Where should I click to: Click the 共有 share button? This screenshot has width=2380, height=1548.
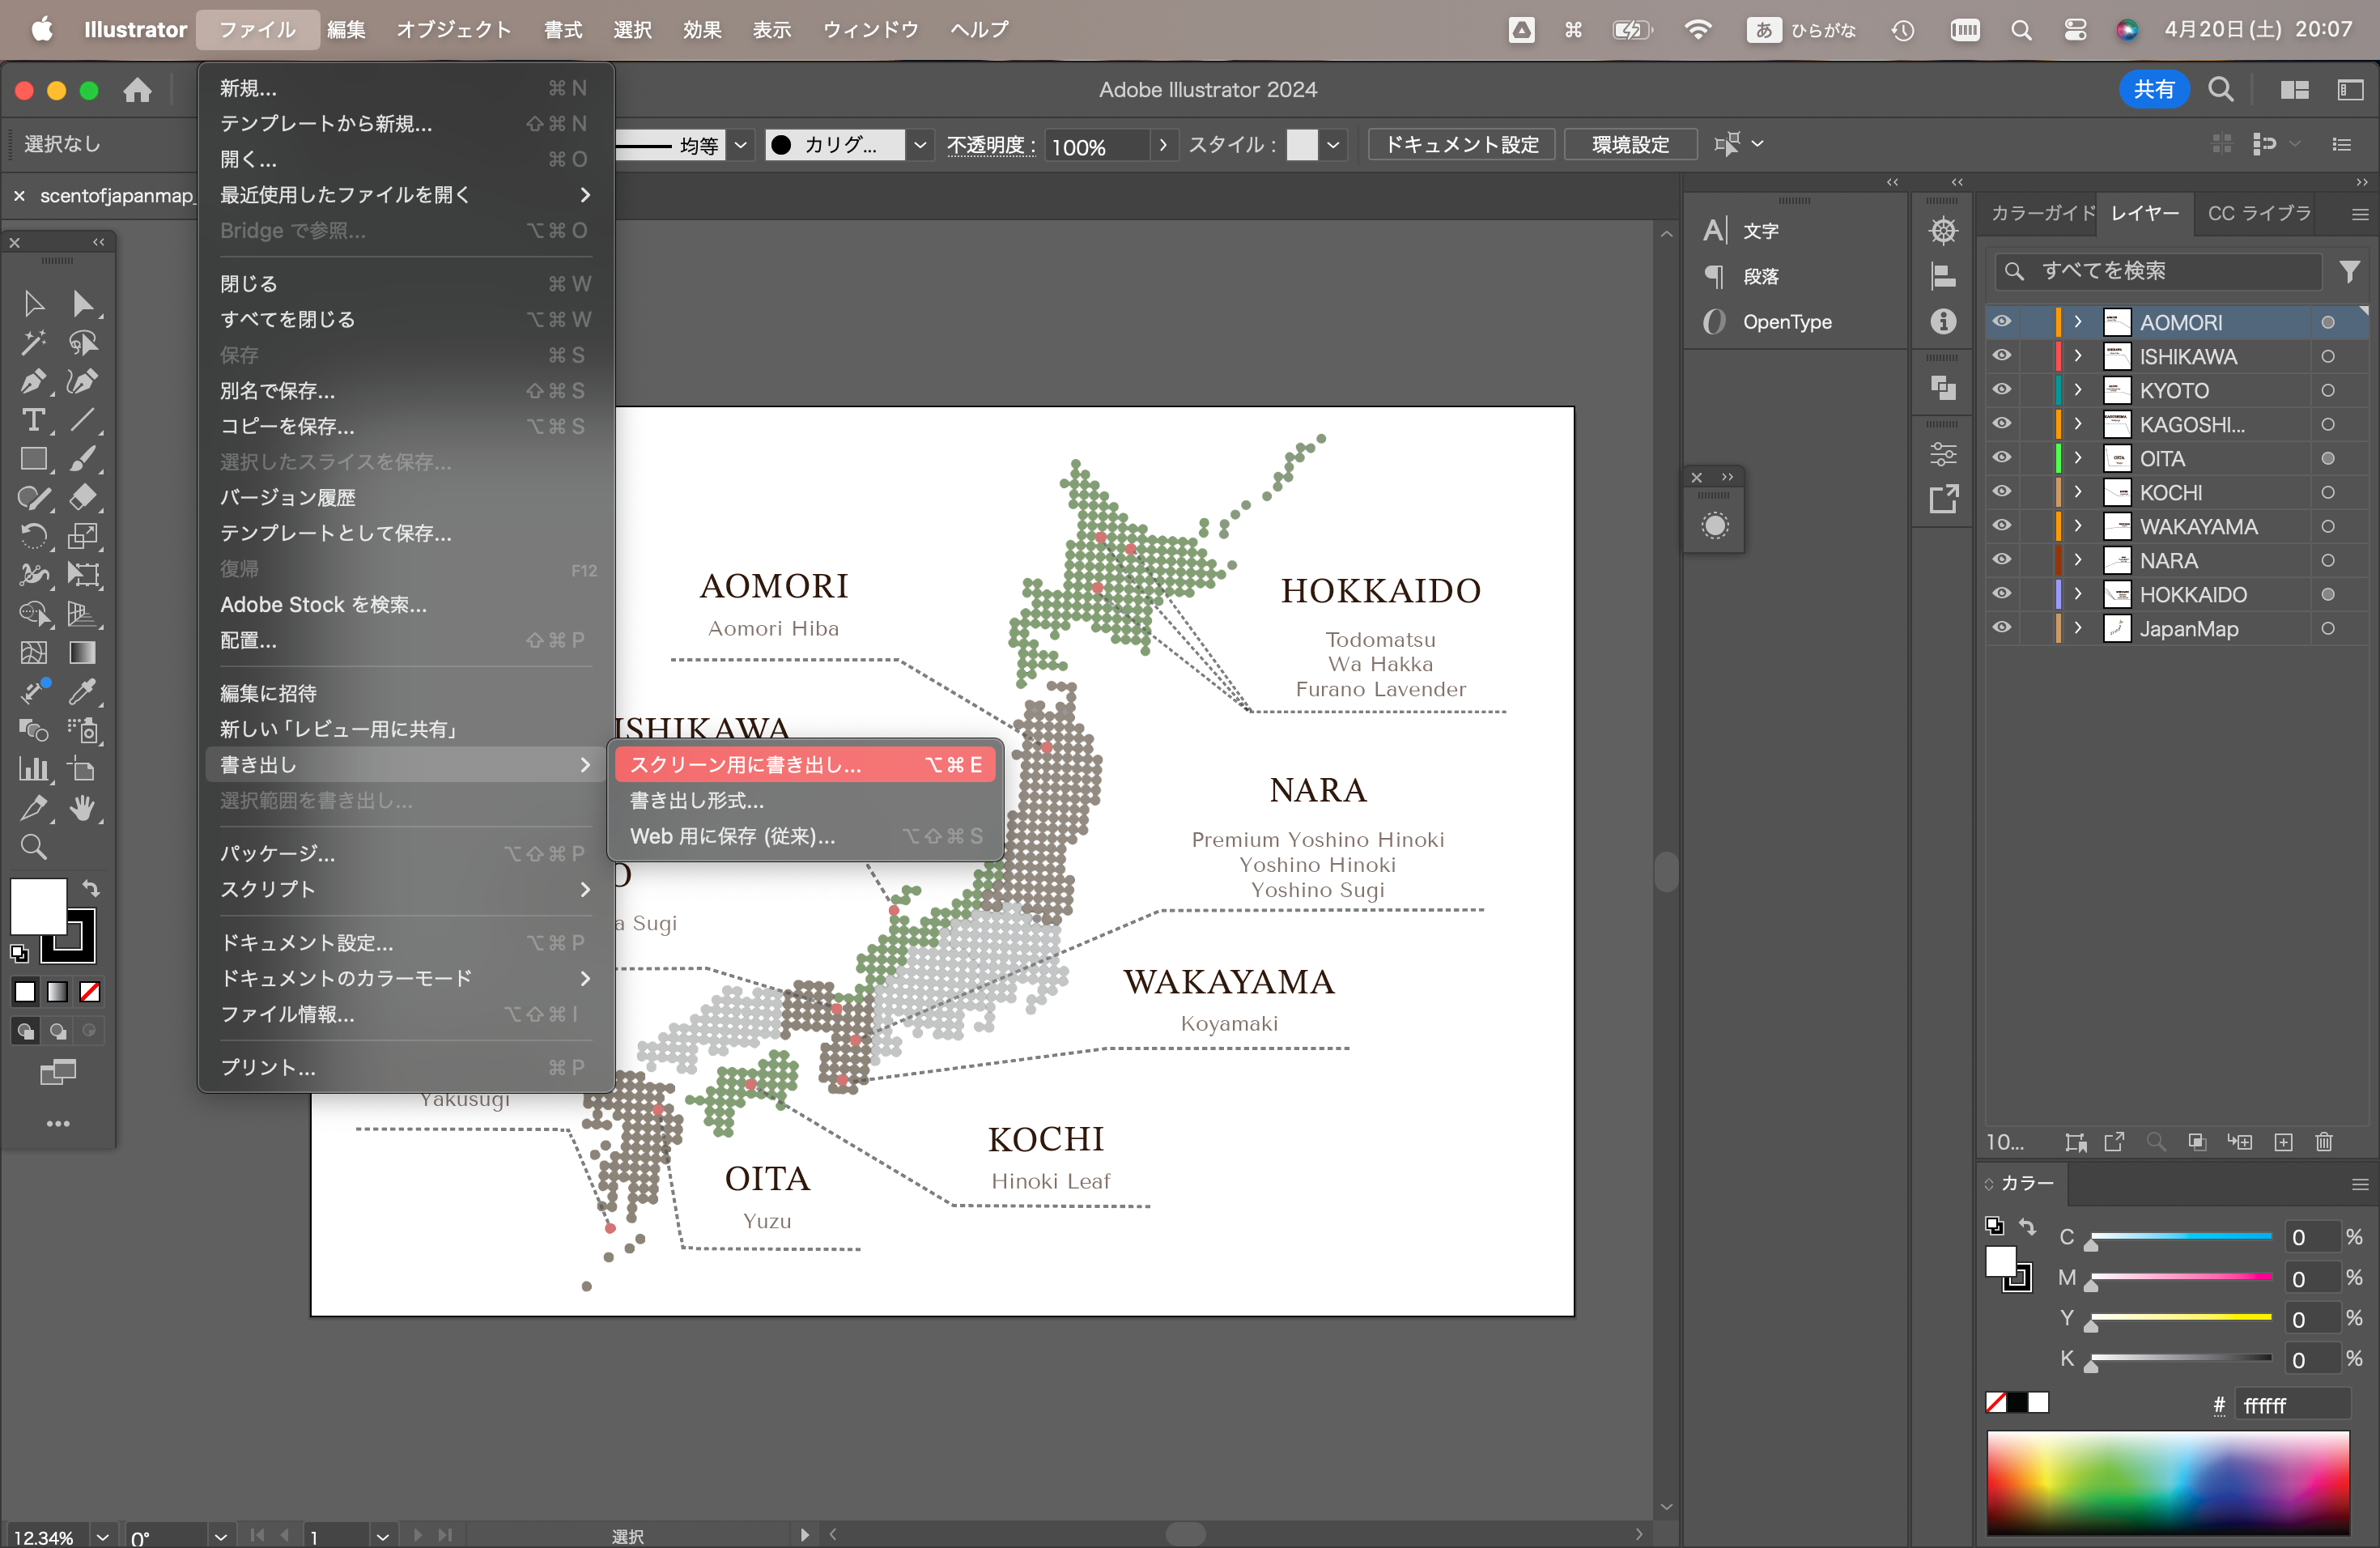click(2153, 90)
